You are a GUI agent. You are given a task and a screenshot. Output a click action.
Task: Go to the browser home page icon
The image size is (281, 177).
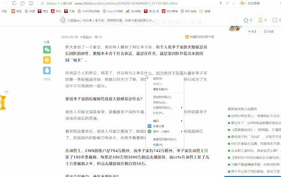coord(22,3)
